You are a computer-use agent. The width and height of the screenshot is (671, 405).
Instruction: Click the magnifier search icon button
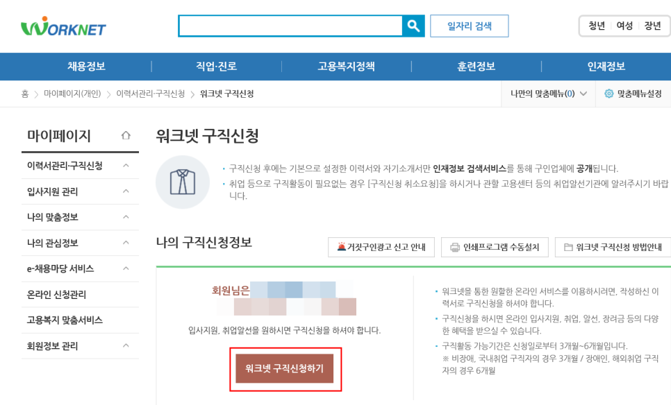pyautogui.click(x=413, y=26)
